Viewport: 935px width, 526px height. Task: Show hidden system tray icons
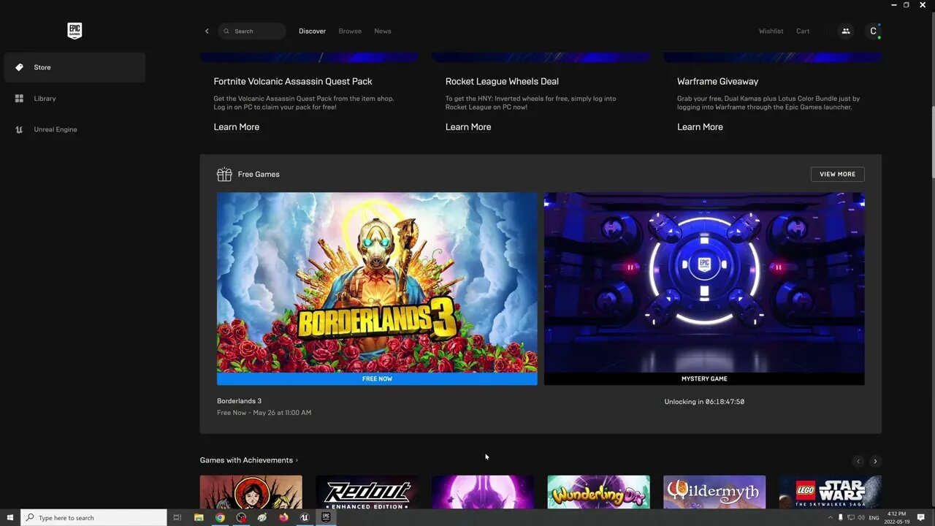(830, 517)
